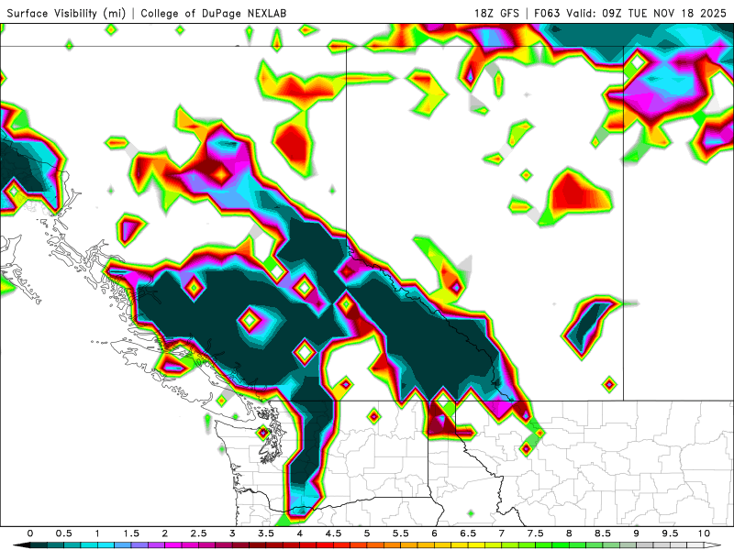Click the '9' value on the color scale

(637, 533)
